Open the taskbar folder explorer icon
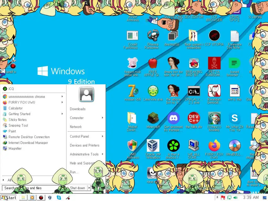The width and height of the screenshot is (268, 201). (x=23, y=198)
